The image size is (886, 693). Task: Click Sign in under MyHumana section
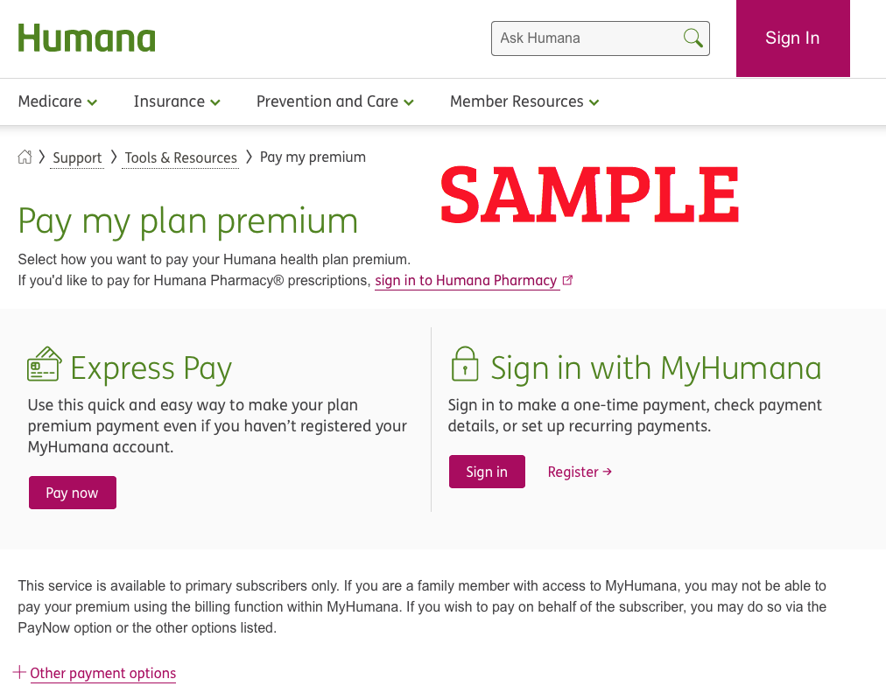click(487, 472)
